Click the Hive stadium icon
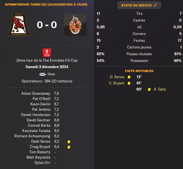This screenshot has height=169, width=183. pyautogui.click(x=43, y=74)
